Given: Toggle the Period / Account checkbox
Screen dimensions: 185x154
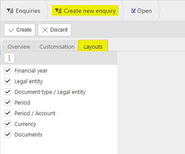Looking at the screenshot, I should pos(8,113).
